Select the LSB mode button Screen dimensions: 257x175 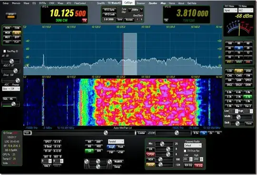[229, 71]
